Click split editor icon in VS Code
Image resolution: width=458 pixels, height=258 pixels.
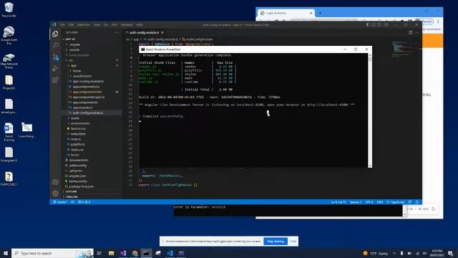pyautogui.click(x=410, y=32)
